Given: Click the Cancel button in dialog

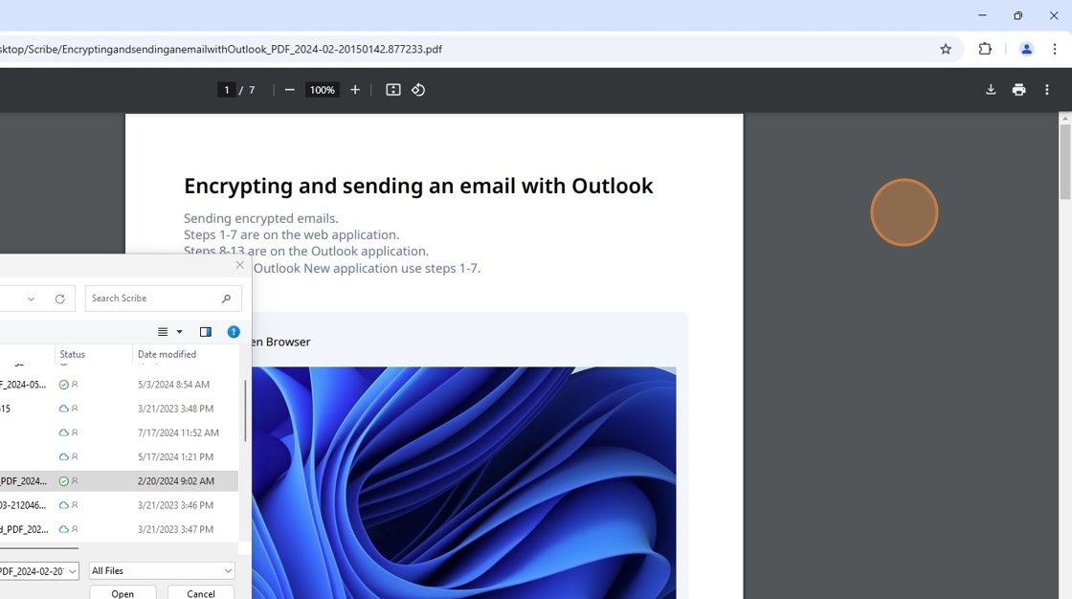Looking at the screenshot, I should (201, 593).
